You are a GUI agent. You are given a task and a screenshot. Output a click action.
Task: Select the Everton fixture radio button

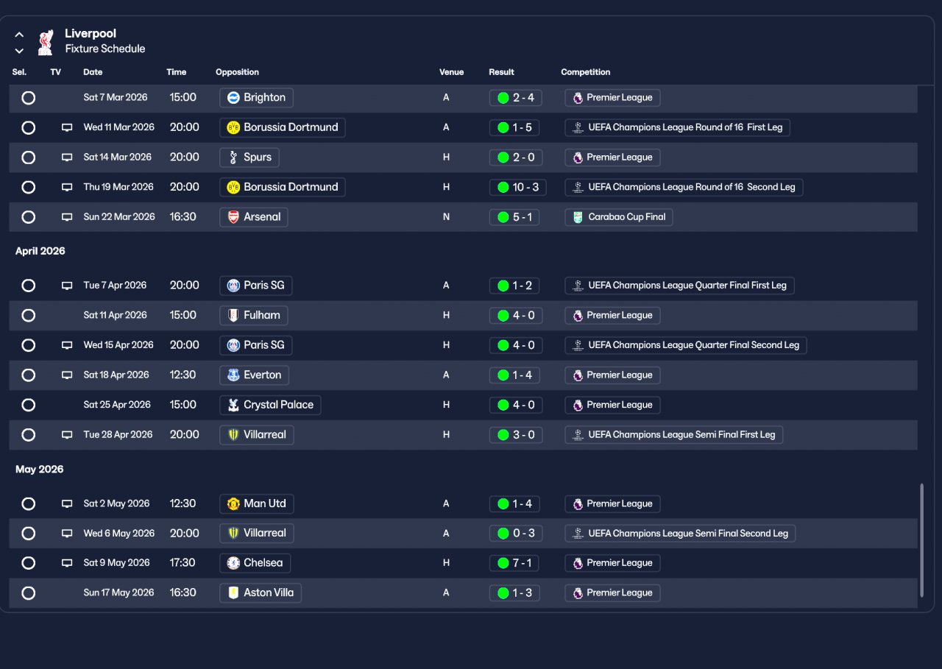click(28, 375)
